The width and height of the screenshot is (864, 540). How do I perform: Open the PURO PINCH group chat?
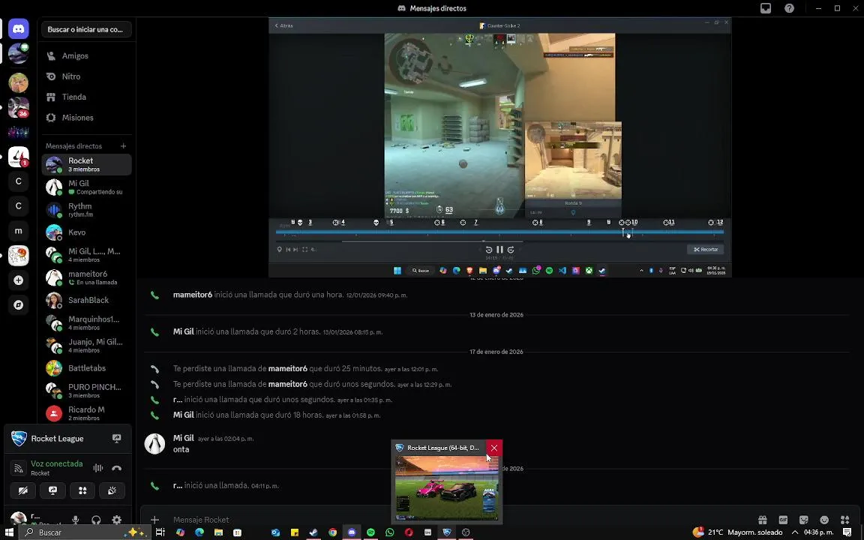tap(86, 391)
